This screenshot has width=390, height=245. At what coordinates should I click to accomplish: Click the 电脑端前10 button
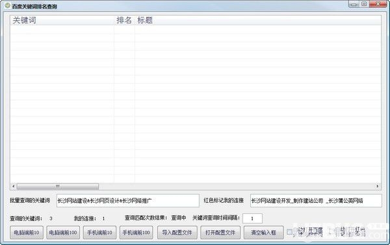click(x=27, y=233)
